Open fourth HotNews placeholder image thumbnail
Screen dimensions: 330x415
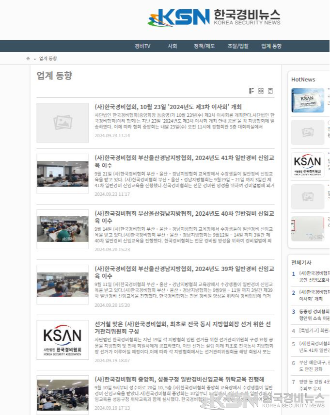pyautogui.click(x=308, y=197)
